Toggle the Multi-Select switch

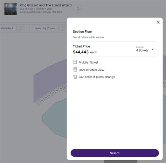click(20, 28)
